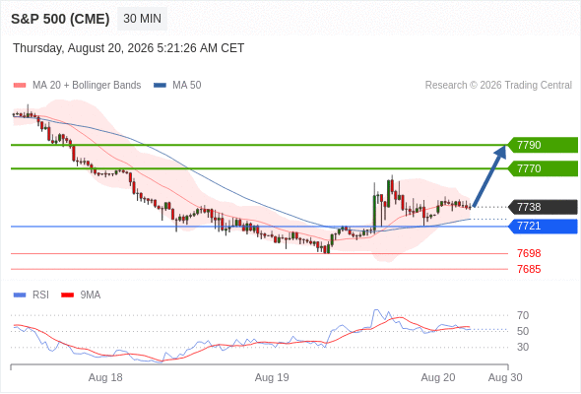Click the Aug 30 date axis label

click(x=505, y=377)
